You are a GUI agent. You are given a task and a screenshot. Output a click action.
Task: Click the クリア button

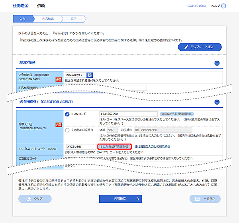coord(35,199)
